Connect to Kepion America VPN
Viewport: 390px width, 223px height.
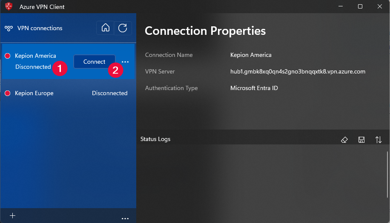tap(94, 62)
